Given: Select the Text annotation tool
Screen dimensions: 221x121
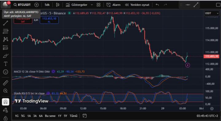Looking at the screenshot, I should coord(6,64).
